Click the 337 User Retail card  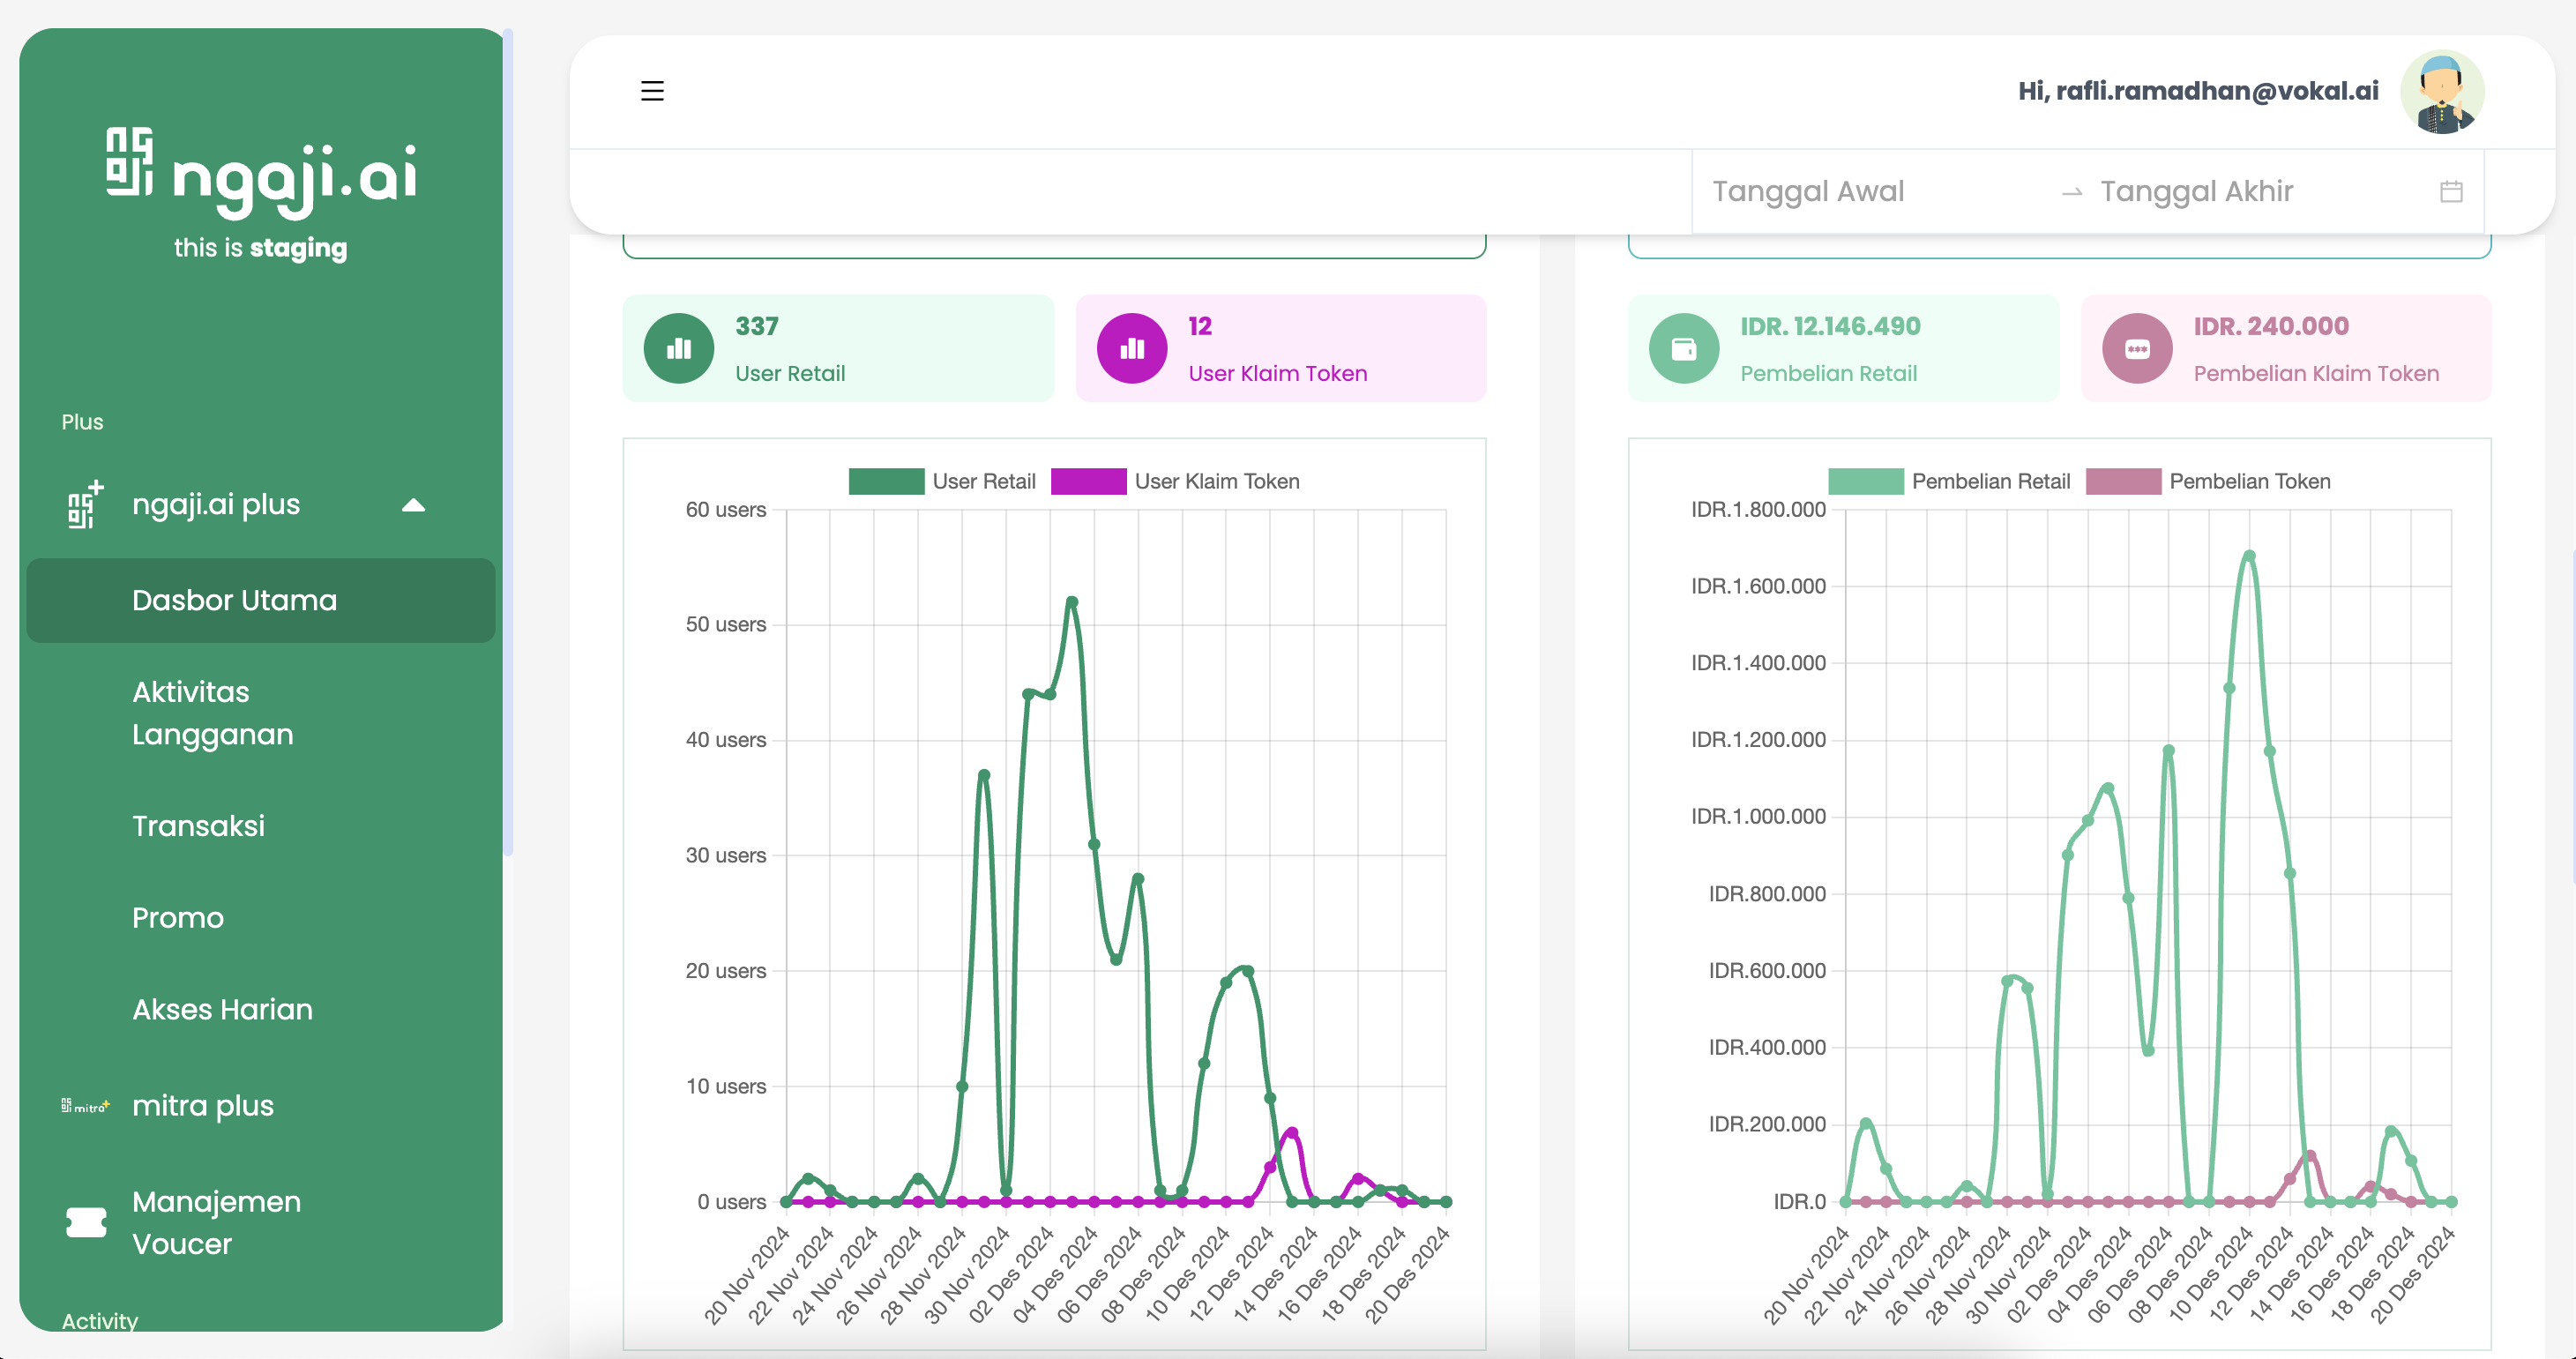pos(838,348)
